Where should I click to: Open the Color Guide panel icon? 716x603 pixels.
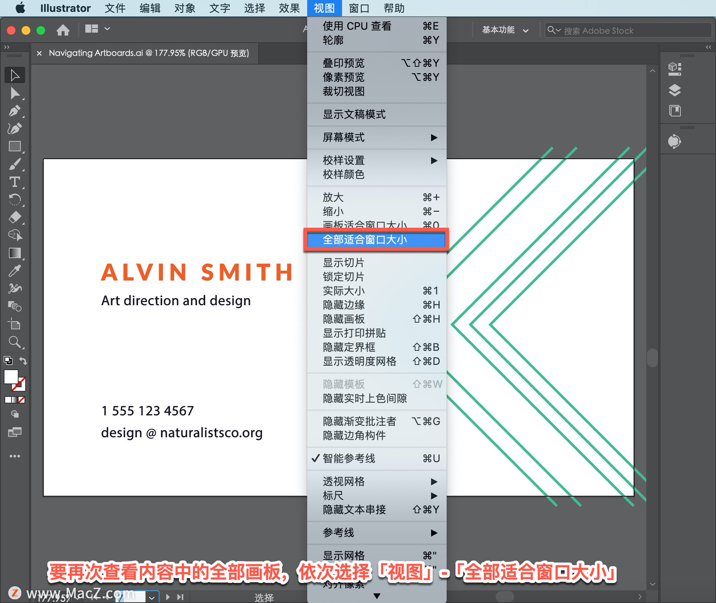click(675, 142)
